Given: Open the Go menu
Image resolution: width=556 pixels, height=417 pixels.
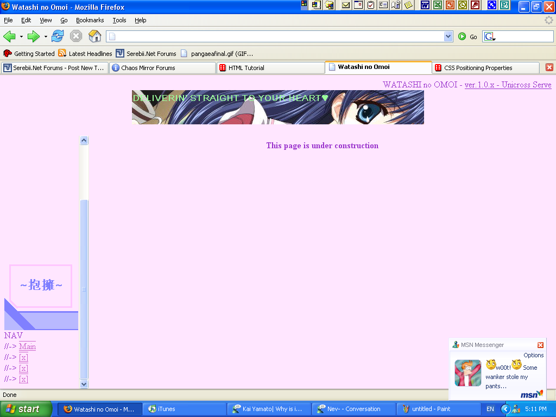Looking at the screenshot, I should click(x=64, y=20).
